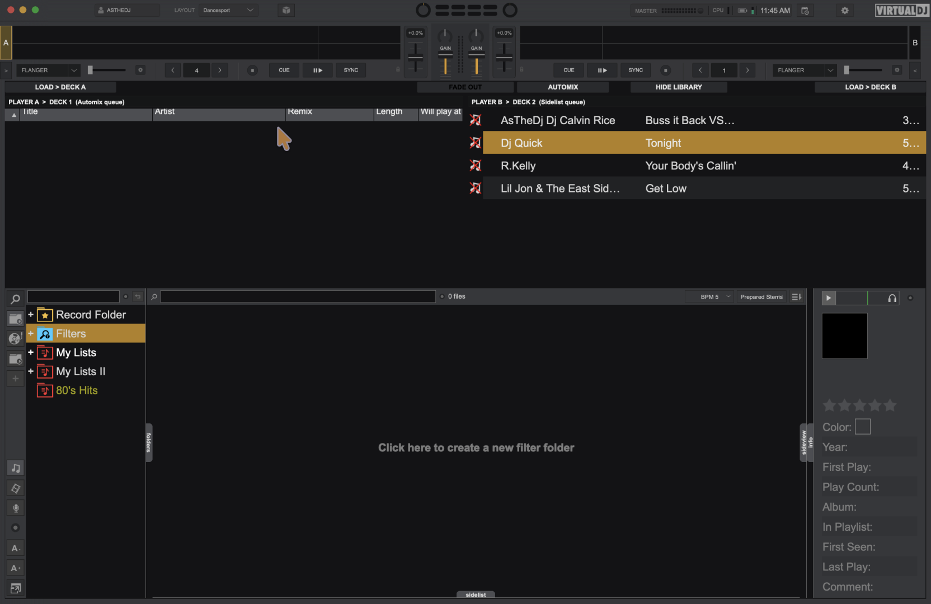This screenshot has height=604, width=931.
Task: Click the VirtualDJ logo
Action: tap(901, 11)
